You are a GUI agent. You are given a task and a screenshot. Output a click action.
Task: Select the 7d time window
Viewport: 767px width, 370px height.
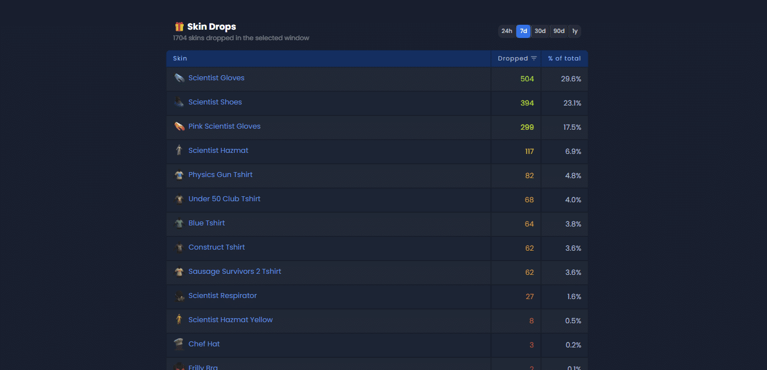pyautogui.click(x=523, y=31)
